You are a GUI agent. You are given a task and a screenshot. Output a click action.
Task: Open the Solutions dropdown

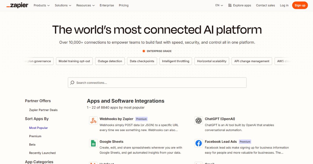click(x=63, y=5)
